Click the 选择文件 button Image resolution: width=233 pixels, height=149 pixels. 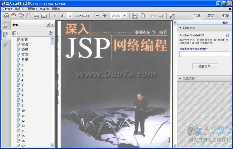point(205,66)
